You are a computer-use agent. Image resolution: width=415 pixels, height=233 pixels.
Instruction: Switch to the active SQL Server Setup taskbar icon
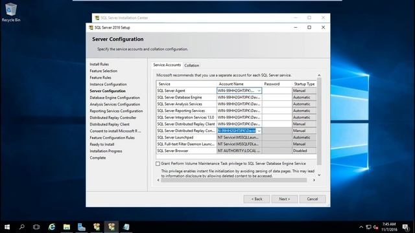112,227
